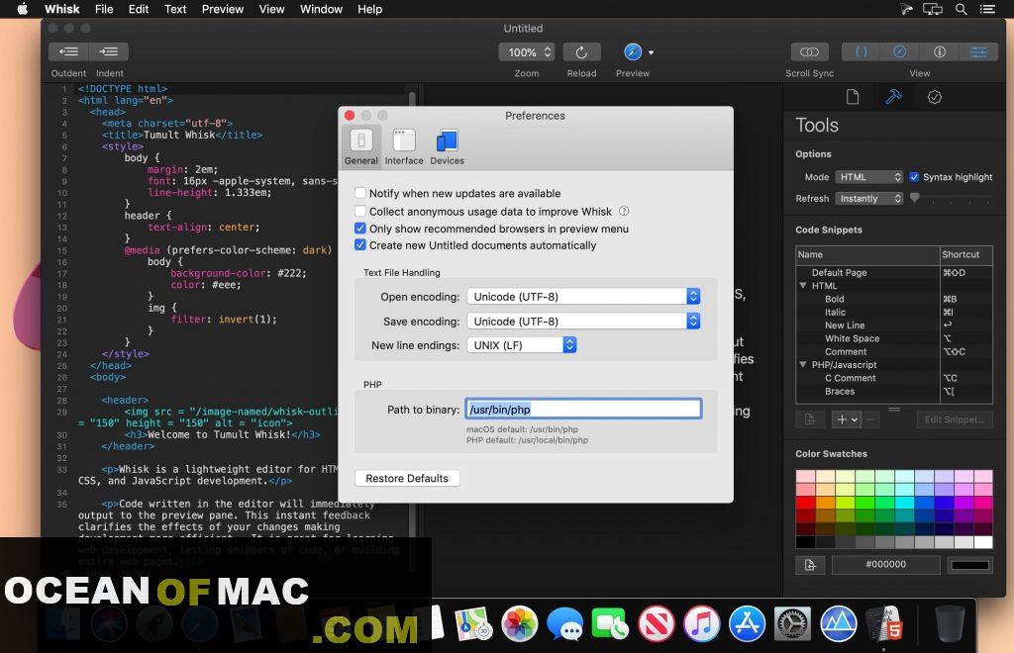Viewport: 1014px width, 653px height.
Task: Enable Collect anonymous usage data checkbox
Action: [x=360, y=211]
